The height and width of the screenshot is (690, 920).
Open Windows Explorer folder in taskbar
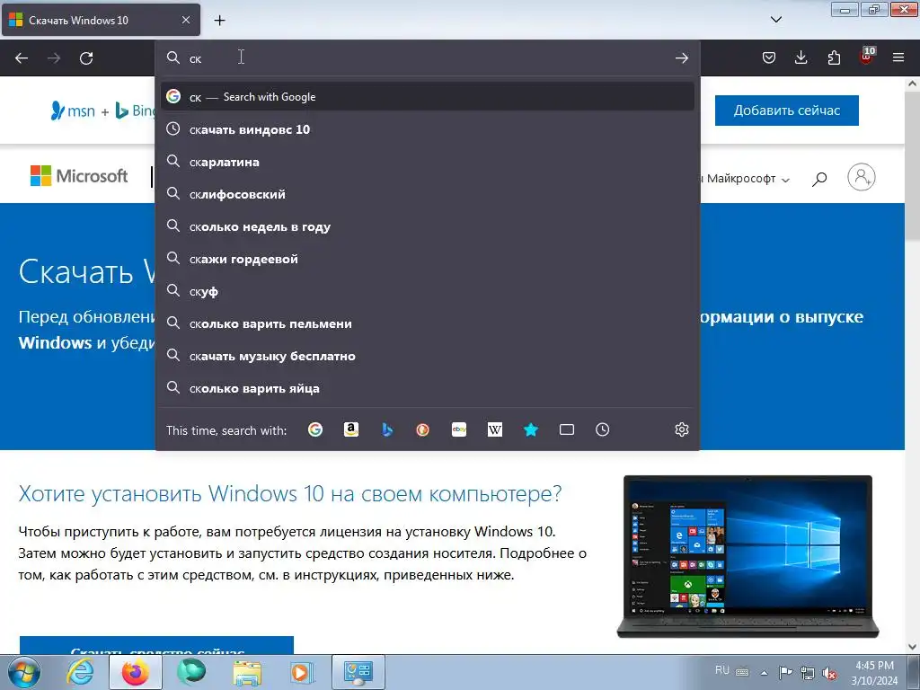click(248, 672)
